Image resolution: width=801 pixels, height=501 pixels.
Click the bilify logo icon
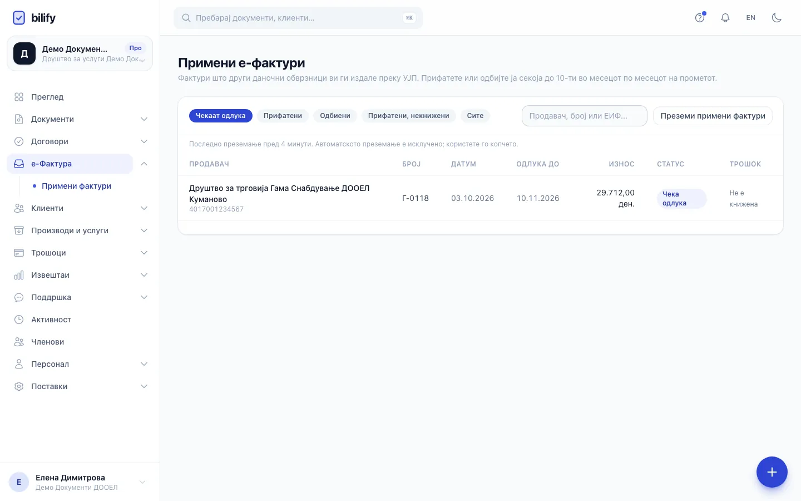click(19, 18)
